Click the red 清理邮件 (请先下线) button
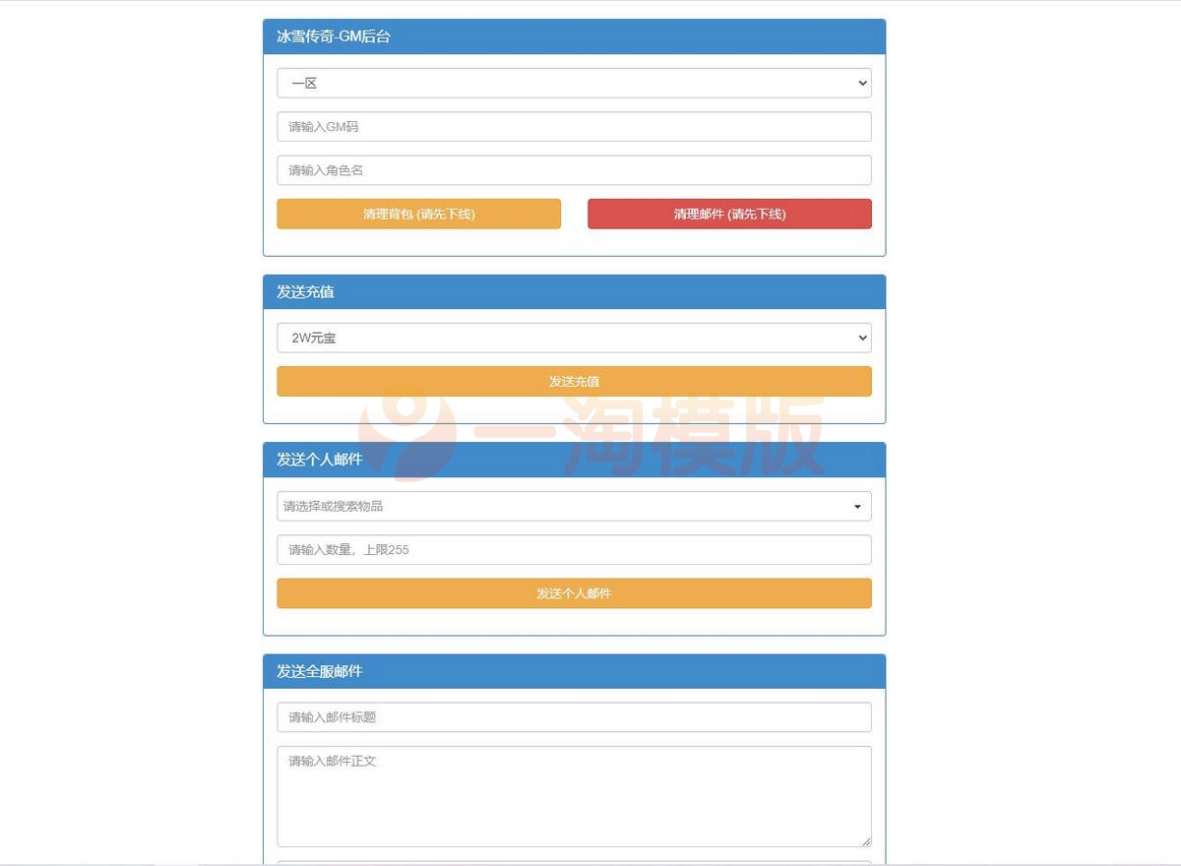This screenshot has width=1181, height=866. pos(729,214)
